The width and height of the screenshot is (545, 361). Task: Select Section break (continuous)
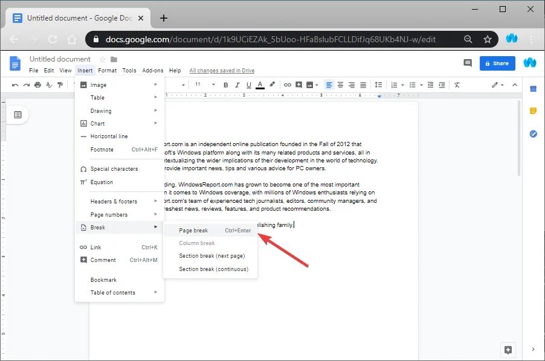click(x=210, y=269)
